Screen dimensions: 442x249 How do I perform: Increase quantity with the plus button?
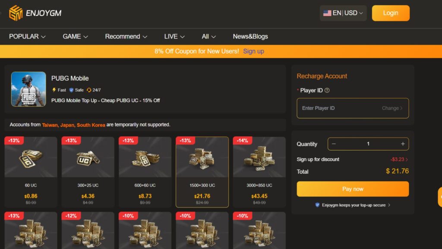coord(403,144)
